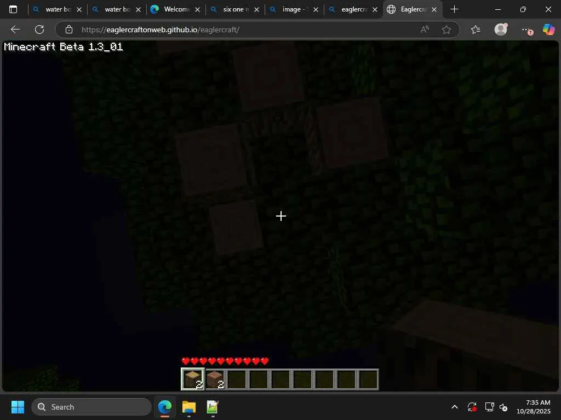This screenshot has width=561, height=420.
Task: Close the Welcome tab
Action: click(x=197, y=10)
